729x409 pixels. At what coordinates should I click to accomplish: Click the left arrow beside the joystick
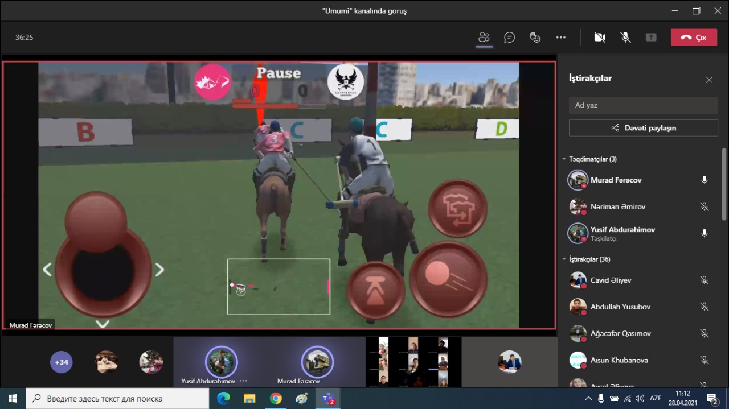click(x=47, y=270)
